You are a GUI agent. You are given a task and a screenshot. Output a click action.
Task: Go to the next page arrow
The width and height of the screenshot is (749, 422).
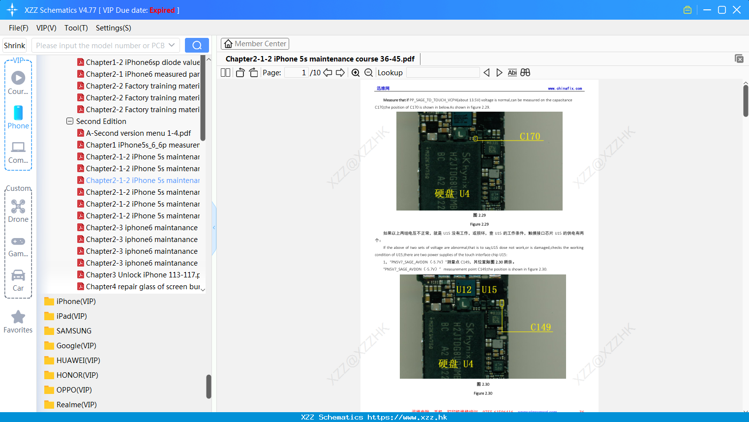tap(340, 73)
